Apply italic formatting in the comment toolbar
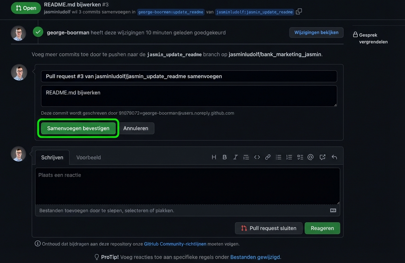405x263 pixels. (235, 157)
